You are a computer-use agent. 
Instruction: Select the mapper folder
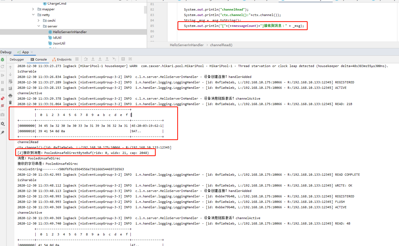46,9
